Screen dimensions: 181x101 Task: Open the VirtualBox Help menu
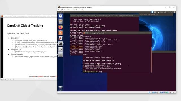(83, 10)
